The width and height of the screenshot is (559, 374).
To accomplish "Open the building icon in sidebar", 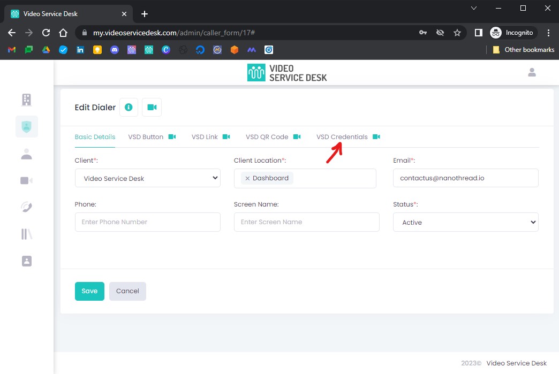I will coord(26,100).
